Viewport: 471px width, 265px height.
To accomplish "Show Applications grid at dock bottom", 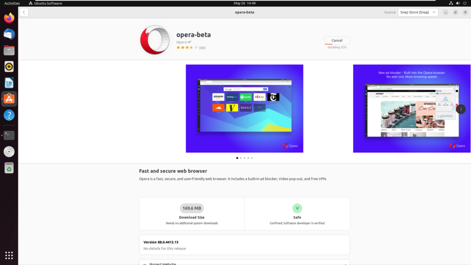I will pos(9,256).
